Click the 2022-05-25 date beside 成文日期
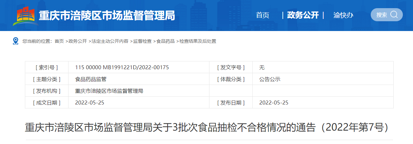Image resolution: width=413 pixels, height=144 pixels. click(x=89, y=103)
